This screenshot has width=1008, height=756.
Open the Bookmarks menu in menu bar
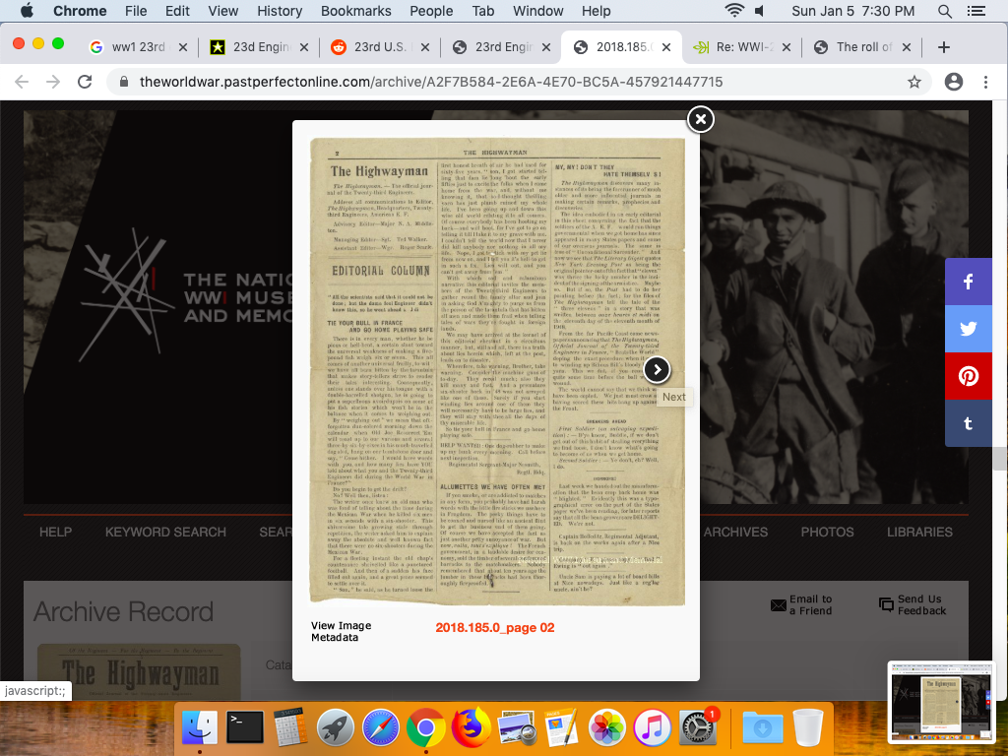355,11
